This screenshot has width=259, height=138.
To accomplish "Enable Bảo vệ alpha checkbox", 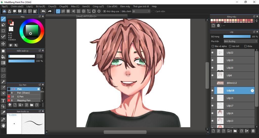I will click(213, 46).
